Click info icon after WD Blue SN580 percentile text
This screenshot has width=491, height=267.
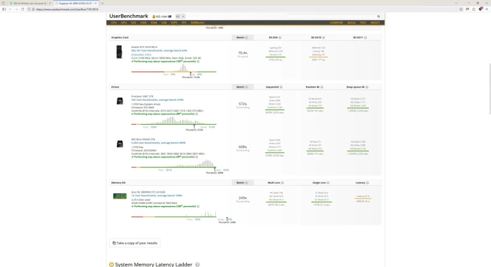[196, 157]
